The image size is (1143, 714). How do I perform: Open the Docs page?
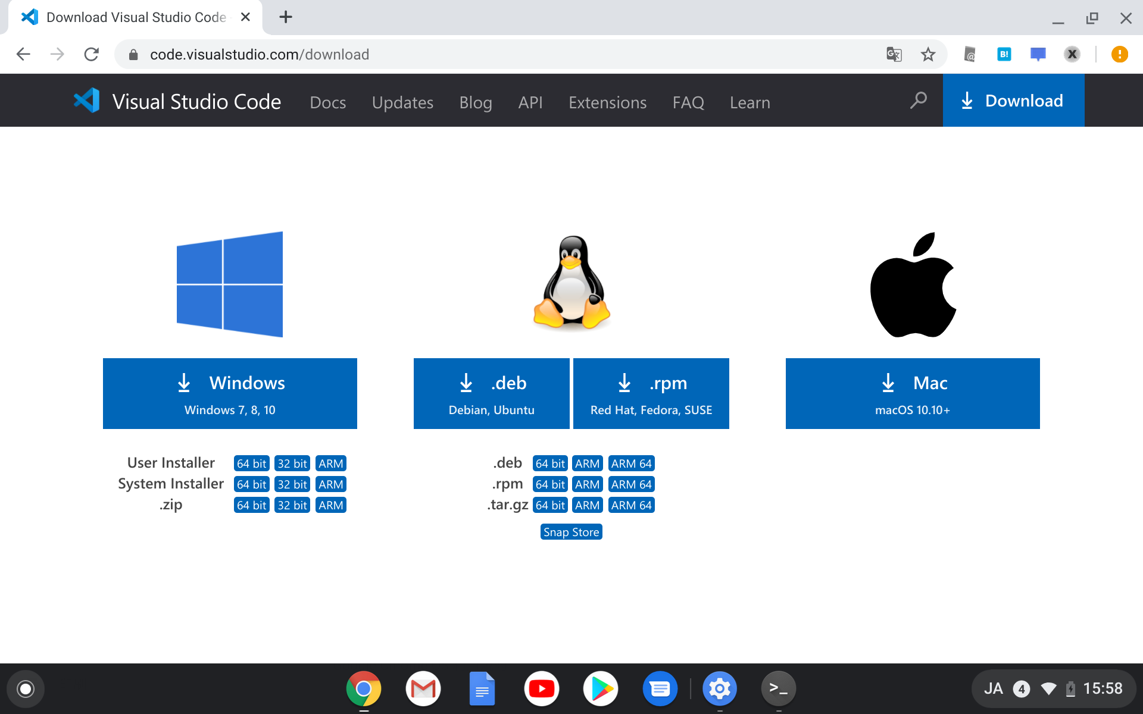[x=327, y=102]
